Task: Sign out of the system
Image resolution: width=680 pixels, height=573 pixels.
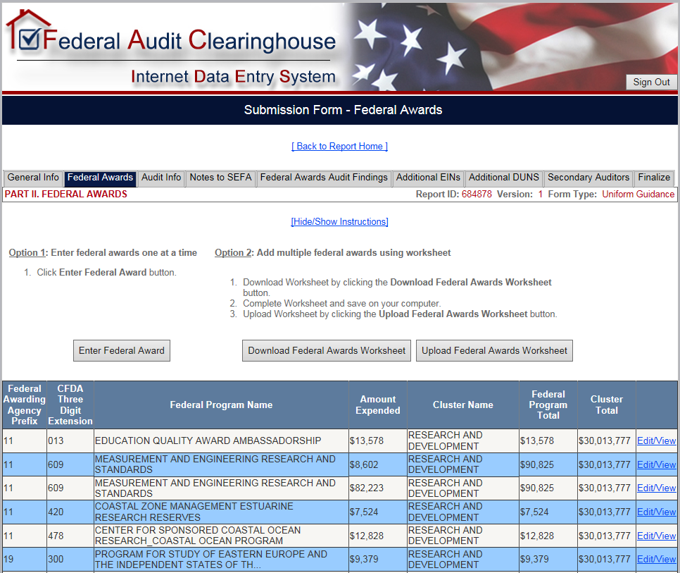Action: [651, 82]
